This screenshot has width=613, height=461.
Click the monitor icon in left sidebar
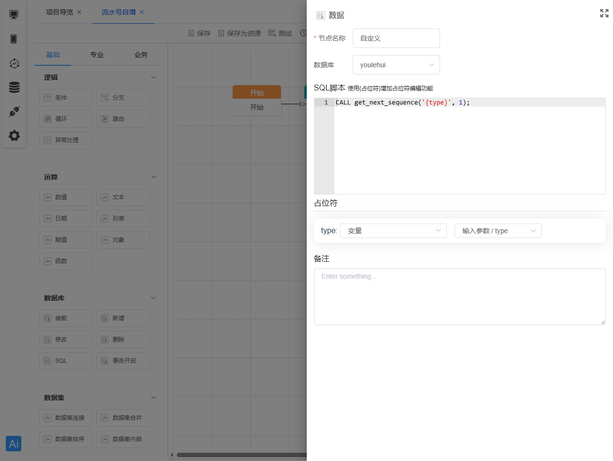(x=14, y=15)
